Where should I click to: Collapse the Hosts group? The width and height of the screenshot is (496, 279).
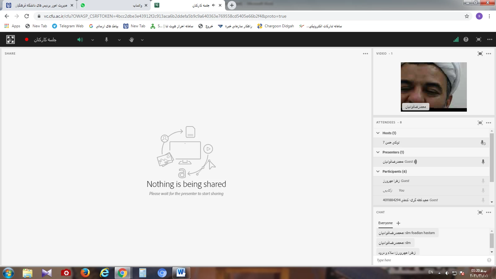click(378, 133)
